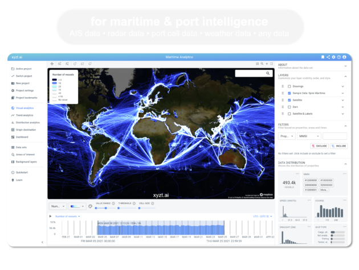Click the 412000000 MMSI chip
The image size is (359, 270).
(x=311, y=180)
